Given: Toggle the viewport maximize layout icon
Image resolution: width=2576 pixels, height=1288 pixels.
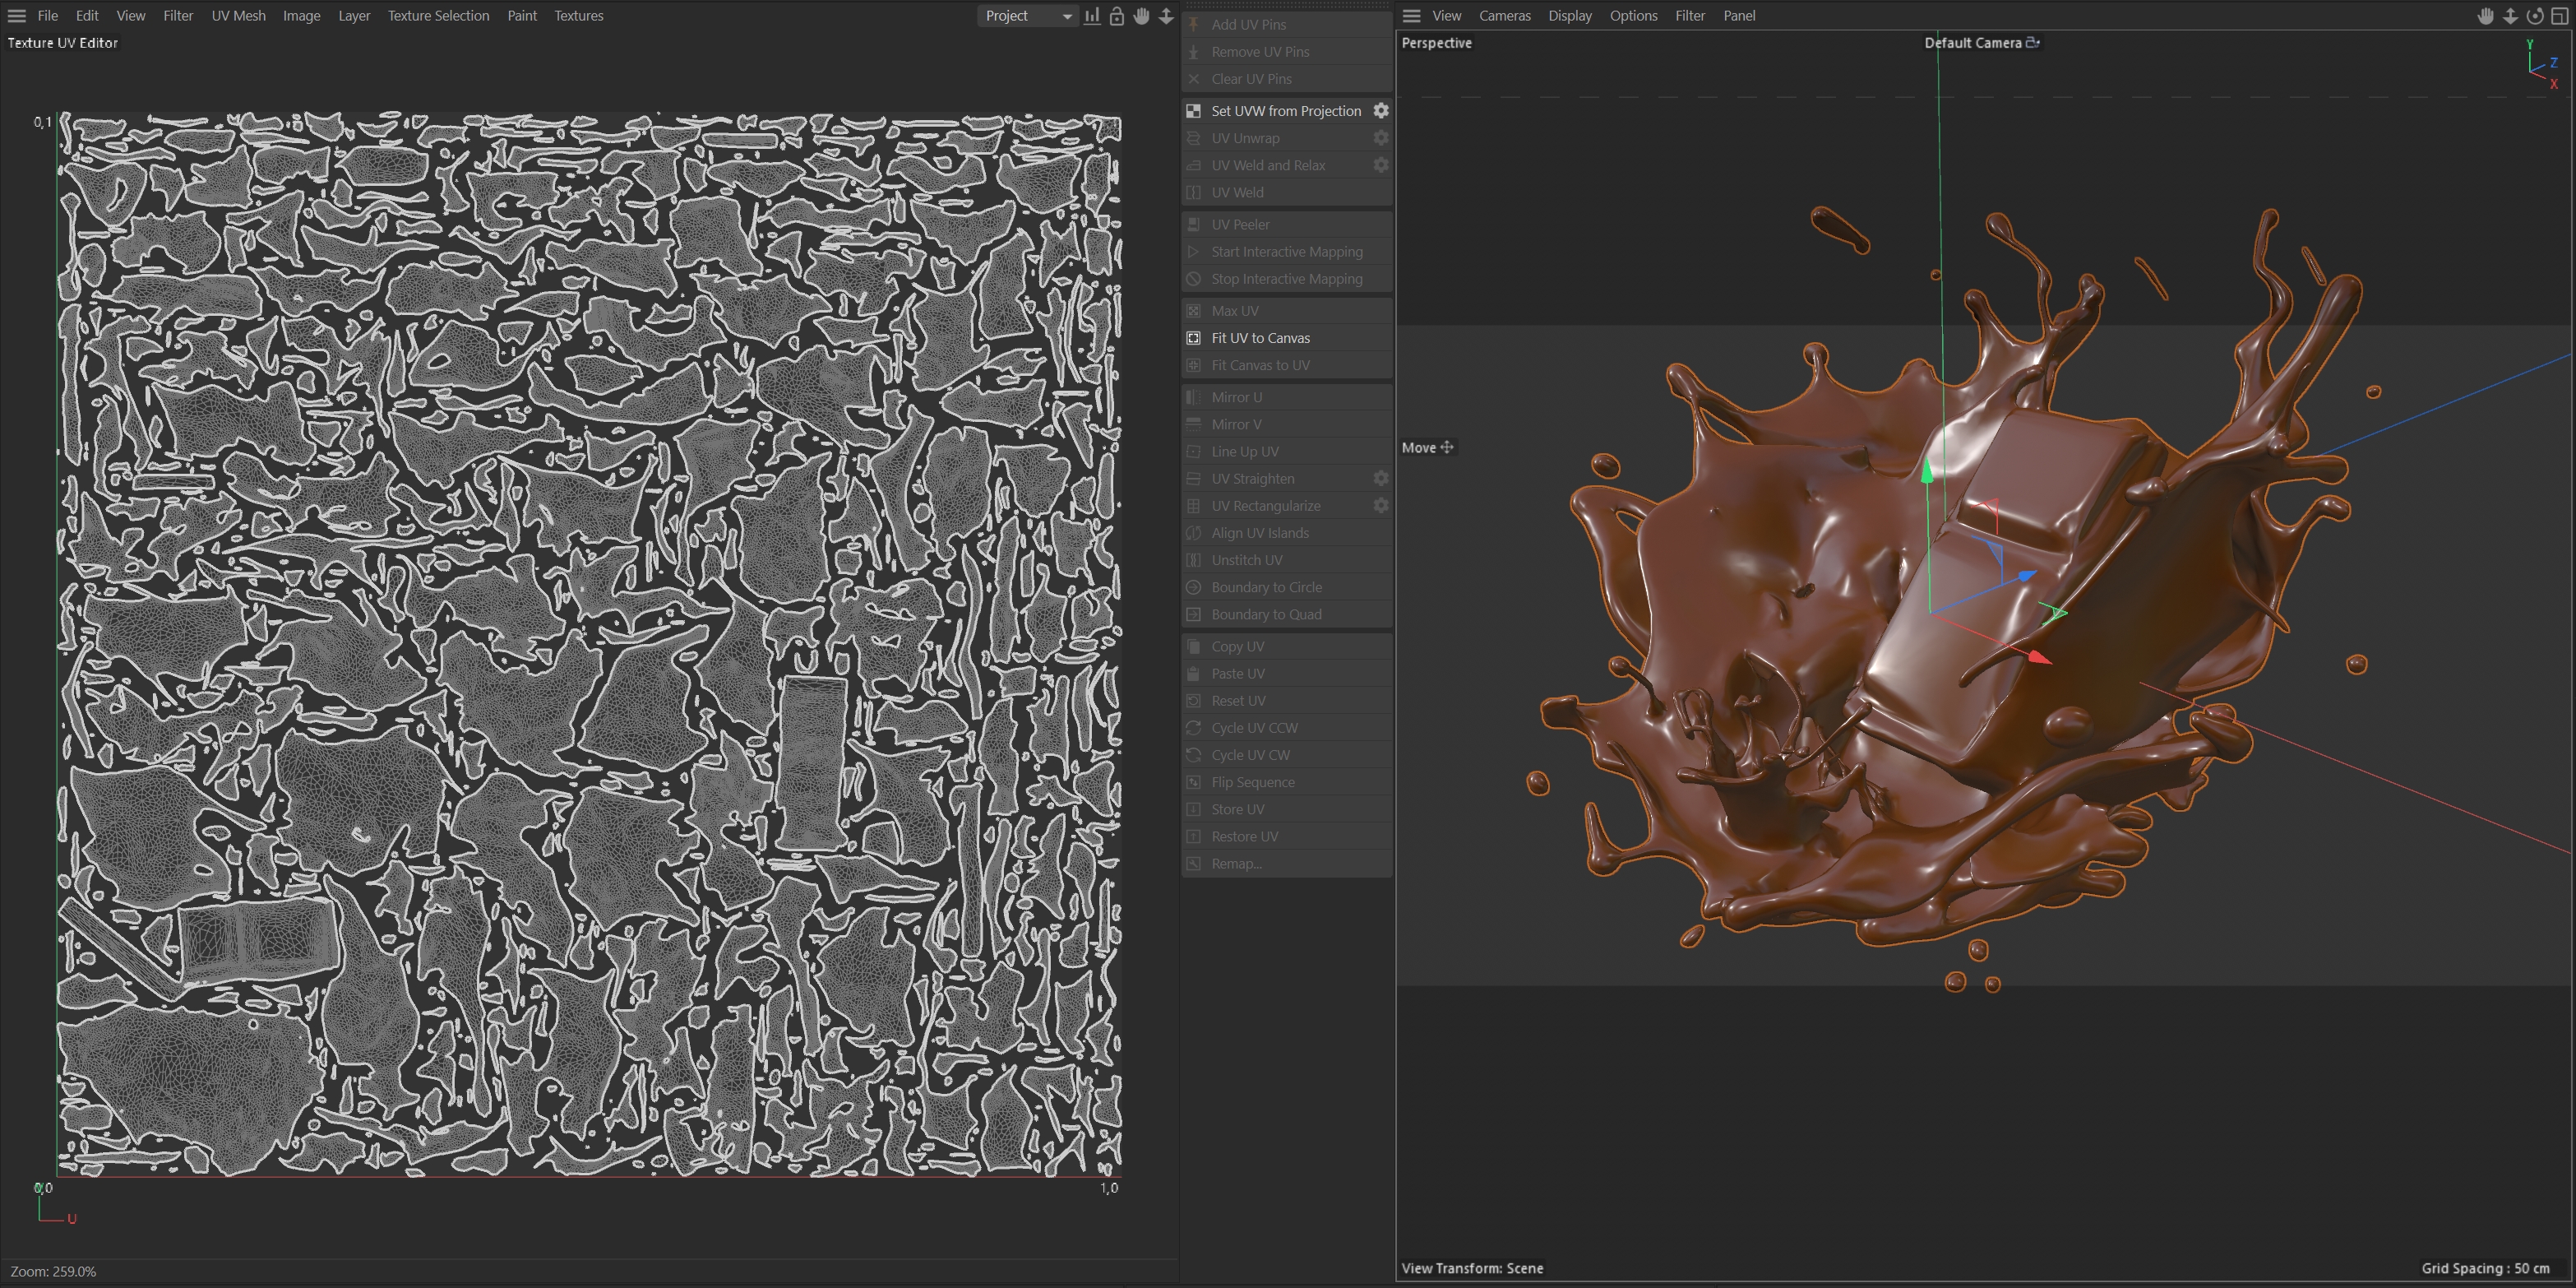Looking at the screenshot, I should point(2559,16).
